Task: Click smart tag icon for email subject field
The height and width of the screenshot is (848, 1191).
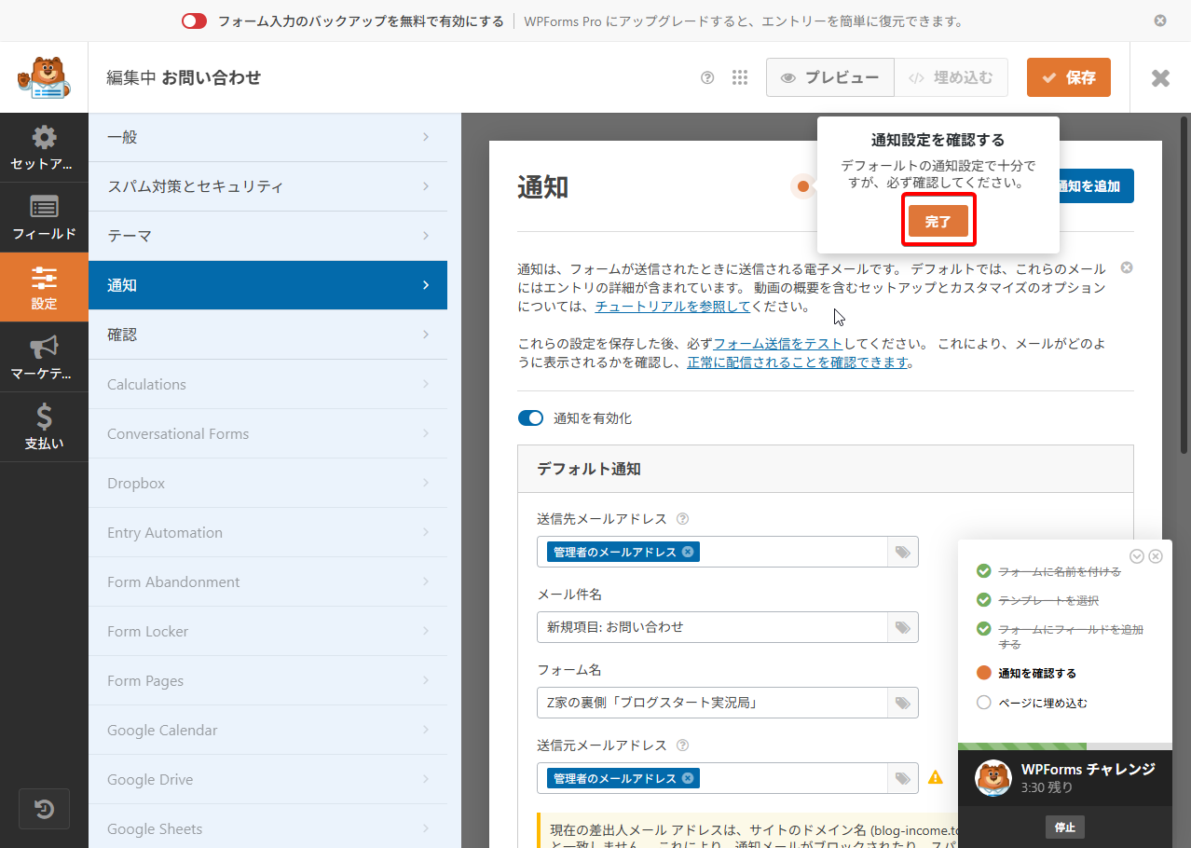Action: [x=902, y=628]
